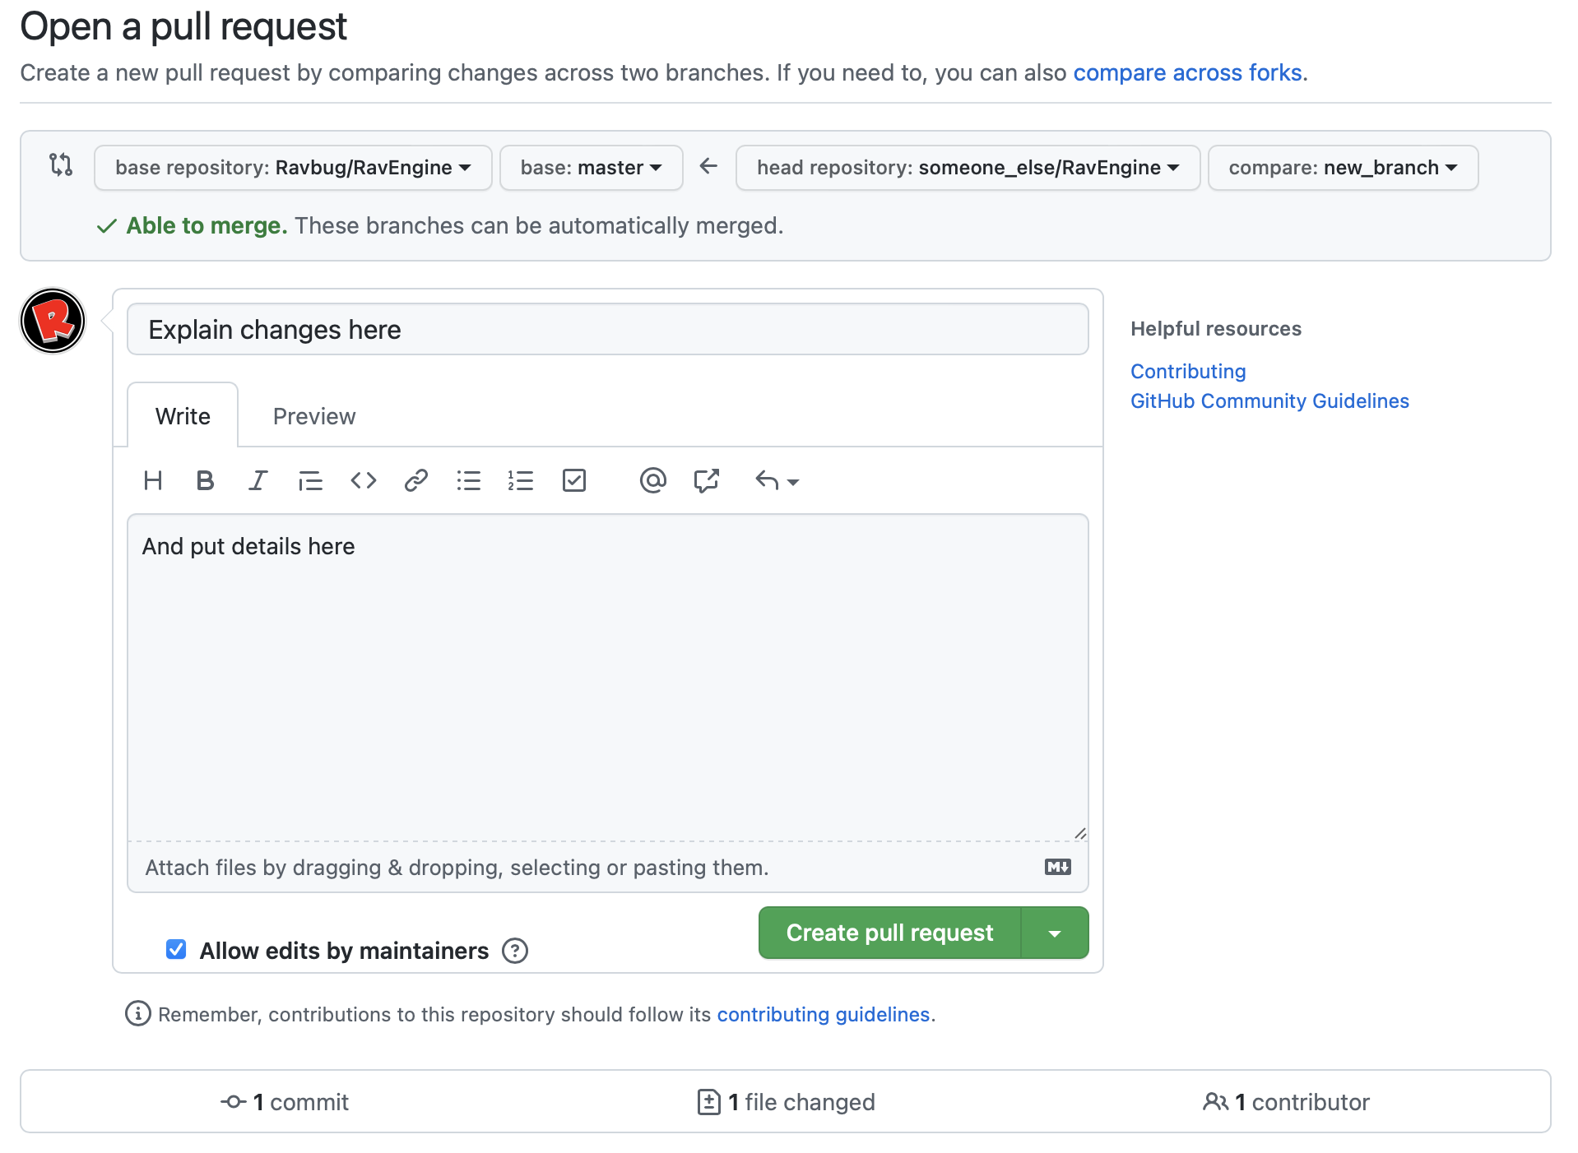Expand the compare: new_branch dropdown
1578x1153 pixels.
pyautogui.click(x=1343, y=168)
